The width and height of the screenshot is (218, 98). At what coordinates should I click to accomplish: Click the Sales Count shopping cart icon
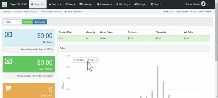[x=8, y=88]
